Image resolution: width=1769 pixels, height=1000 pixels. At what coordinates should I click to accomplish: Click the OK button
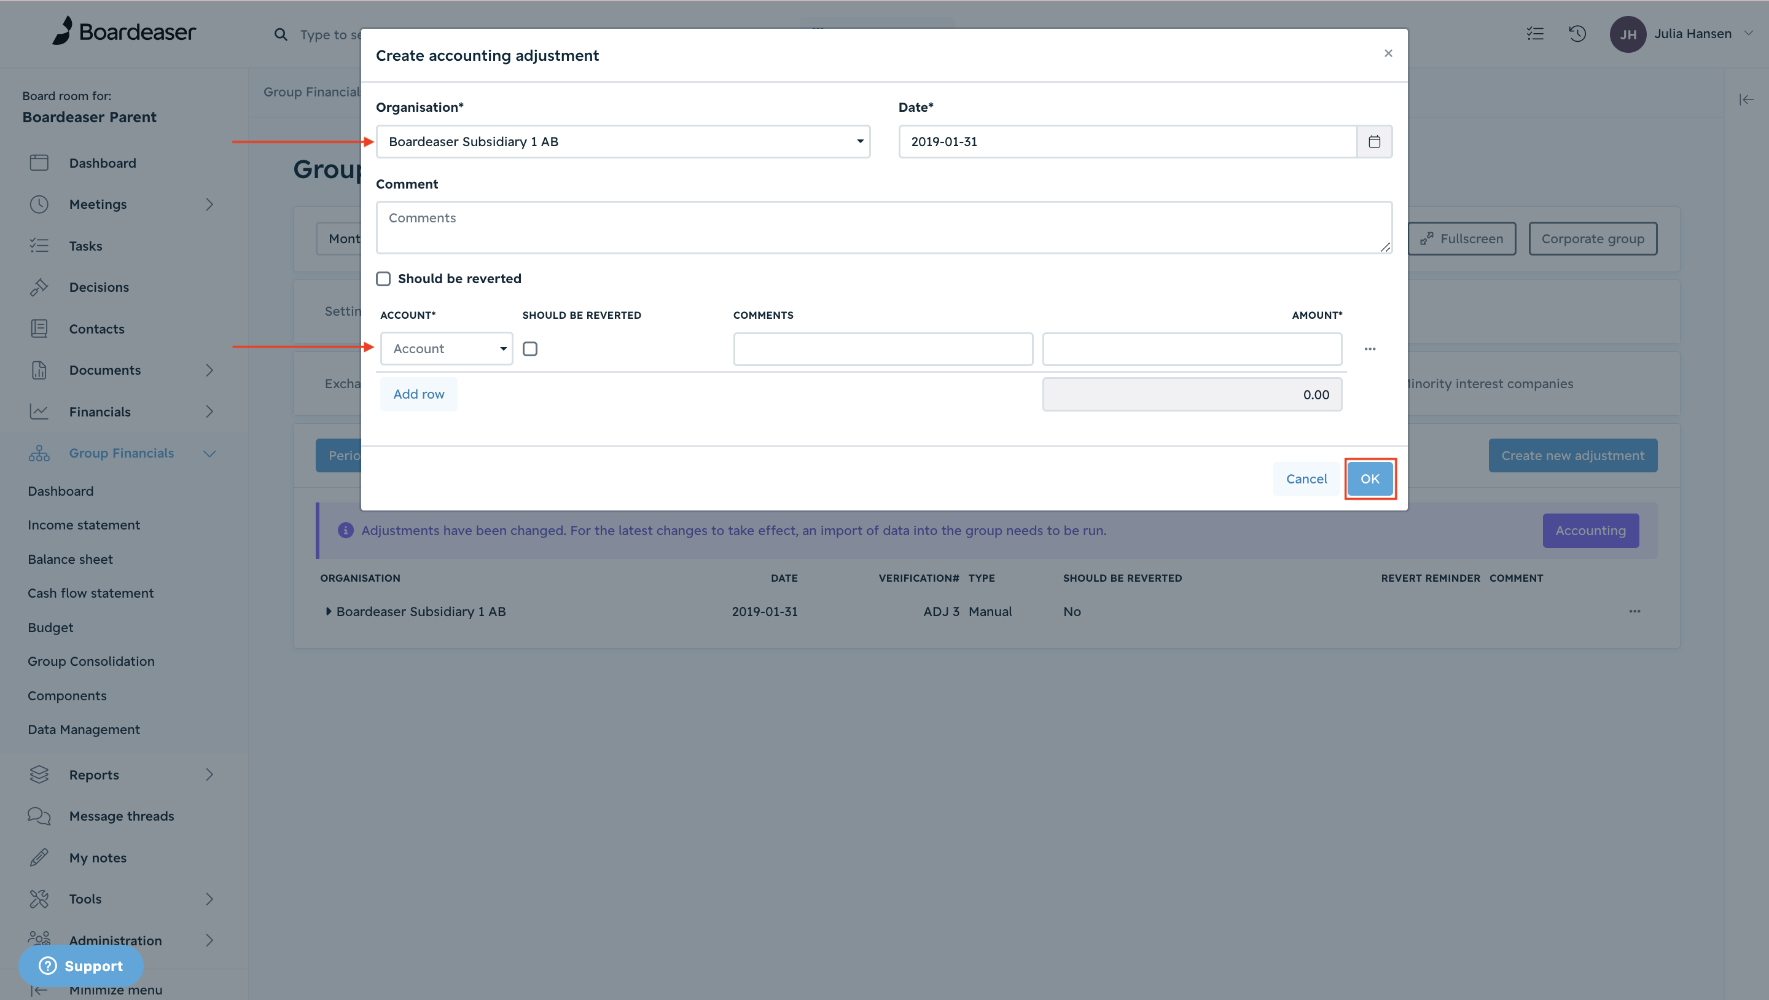click(x=1370, y=479)
